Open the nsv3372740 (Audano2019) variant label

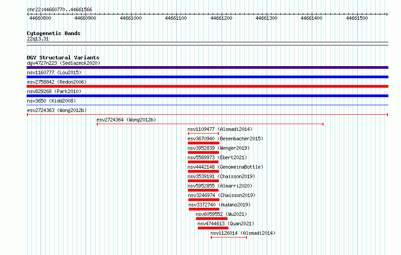click(219, 205)
